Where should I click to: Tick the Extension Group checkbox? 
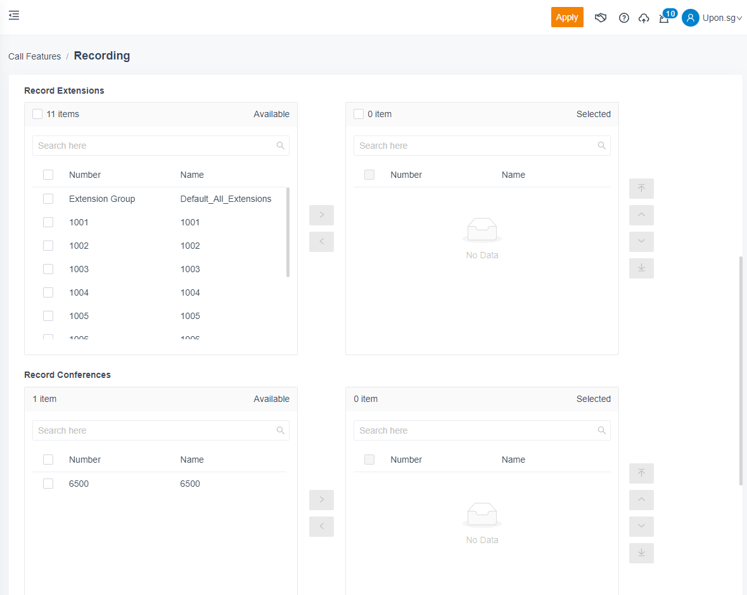point(48,199)
